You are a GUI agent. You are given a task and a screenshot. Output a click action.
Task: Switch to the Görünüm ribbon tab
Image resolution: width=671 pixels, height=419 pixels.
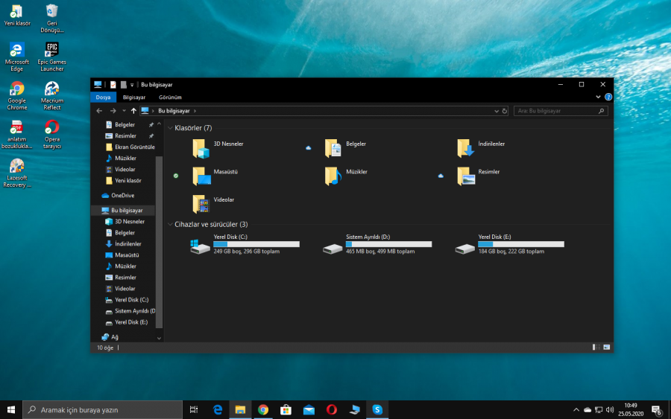[x=170, y=97]
